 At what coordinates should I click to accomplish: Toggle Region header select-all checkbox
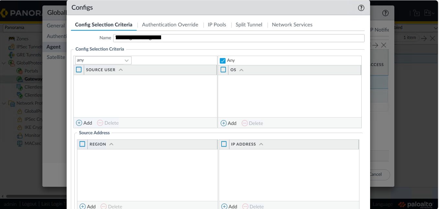pos(82,144)
